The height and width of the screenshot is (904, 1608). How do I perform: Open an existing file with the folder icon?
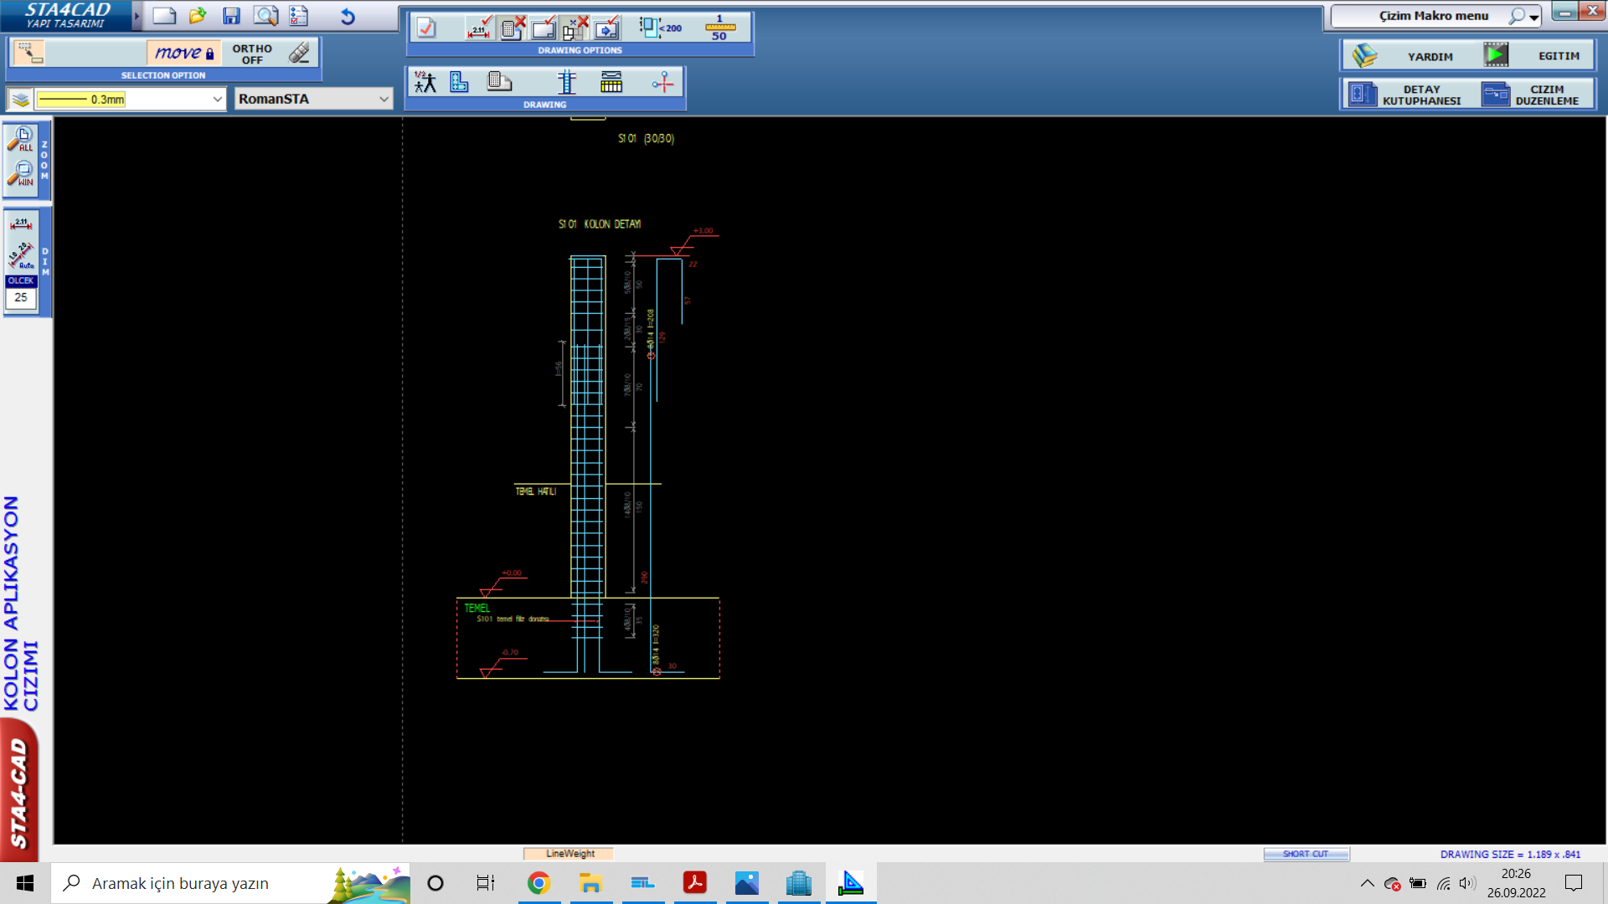pos(198,16)
